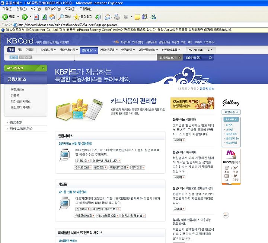Click the History icon in toolbar
Viewport: 268px width, 243px height.
coord(98,17)
